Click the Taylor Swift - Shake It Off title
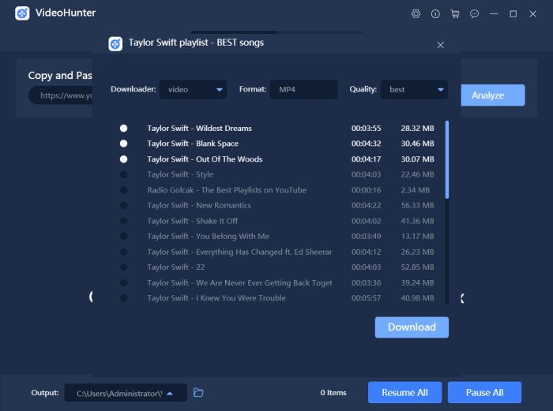This screenshot has height=411, width=553. coord(192,221)
